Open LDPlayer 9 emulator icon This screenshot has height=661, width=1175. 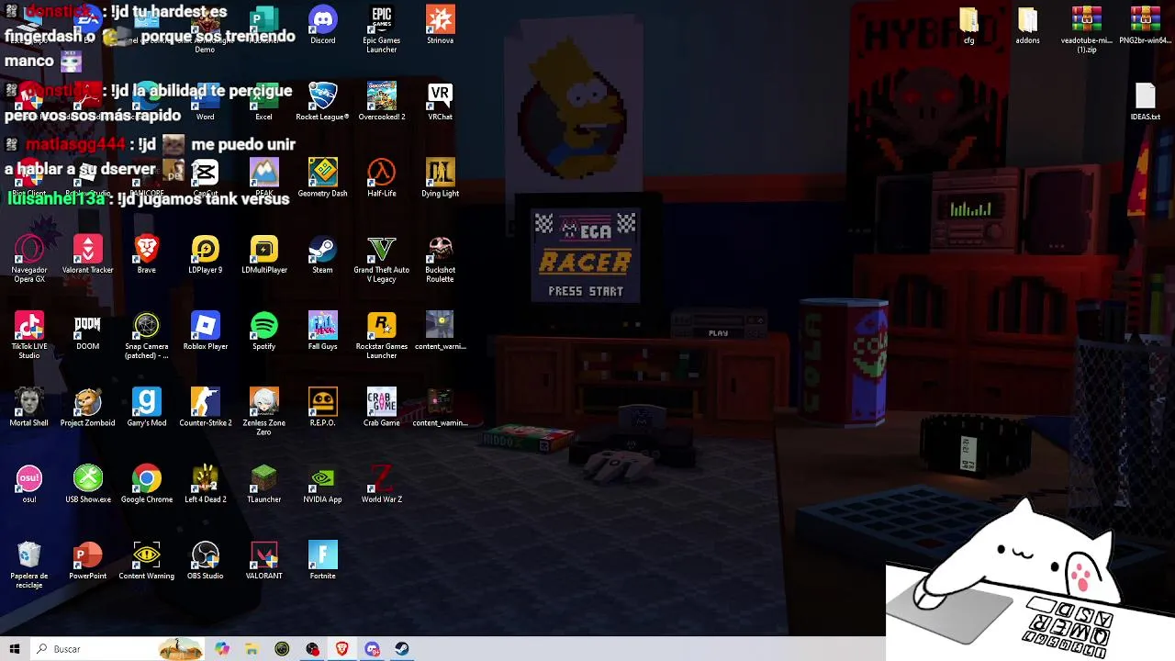click(x=205, y=254)
